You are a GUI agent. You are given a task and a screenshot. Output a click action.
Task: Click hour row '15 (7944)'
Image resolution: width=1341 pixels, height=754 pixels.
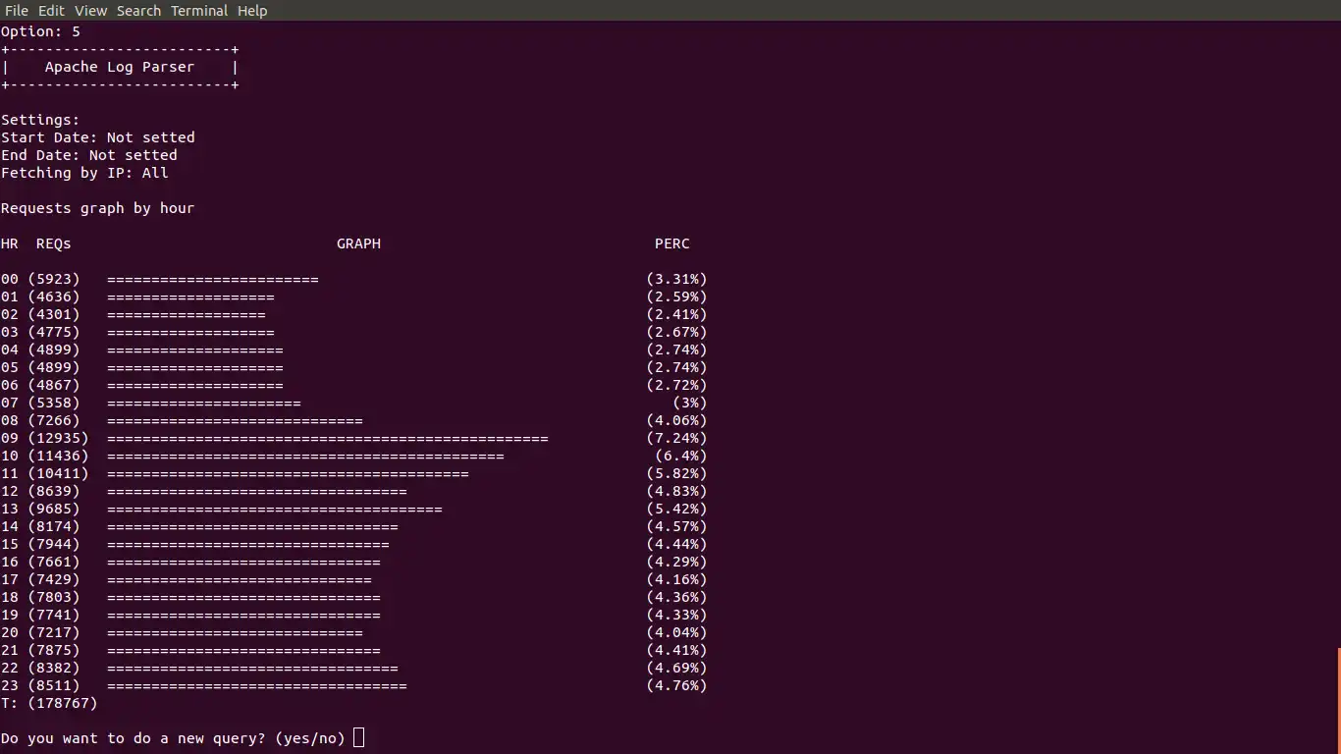pyautogui.click(x=354, y=544)
